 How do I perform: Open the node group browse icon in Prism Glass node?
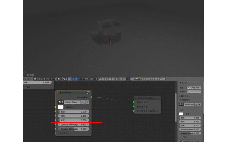60,102
